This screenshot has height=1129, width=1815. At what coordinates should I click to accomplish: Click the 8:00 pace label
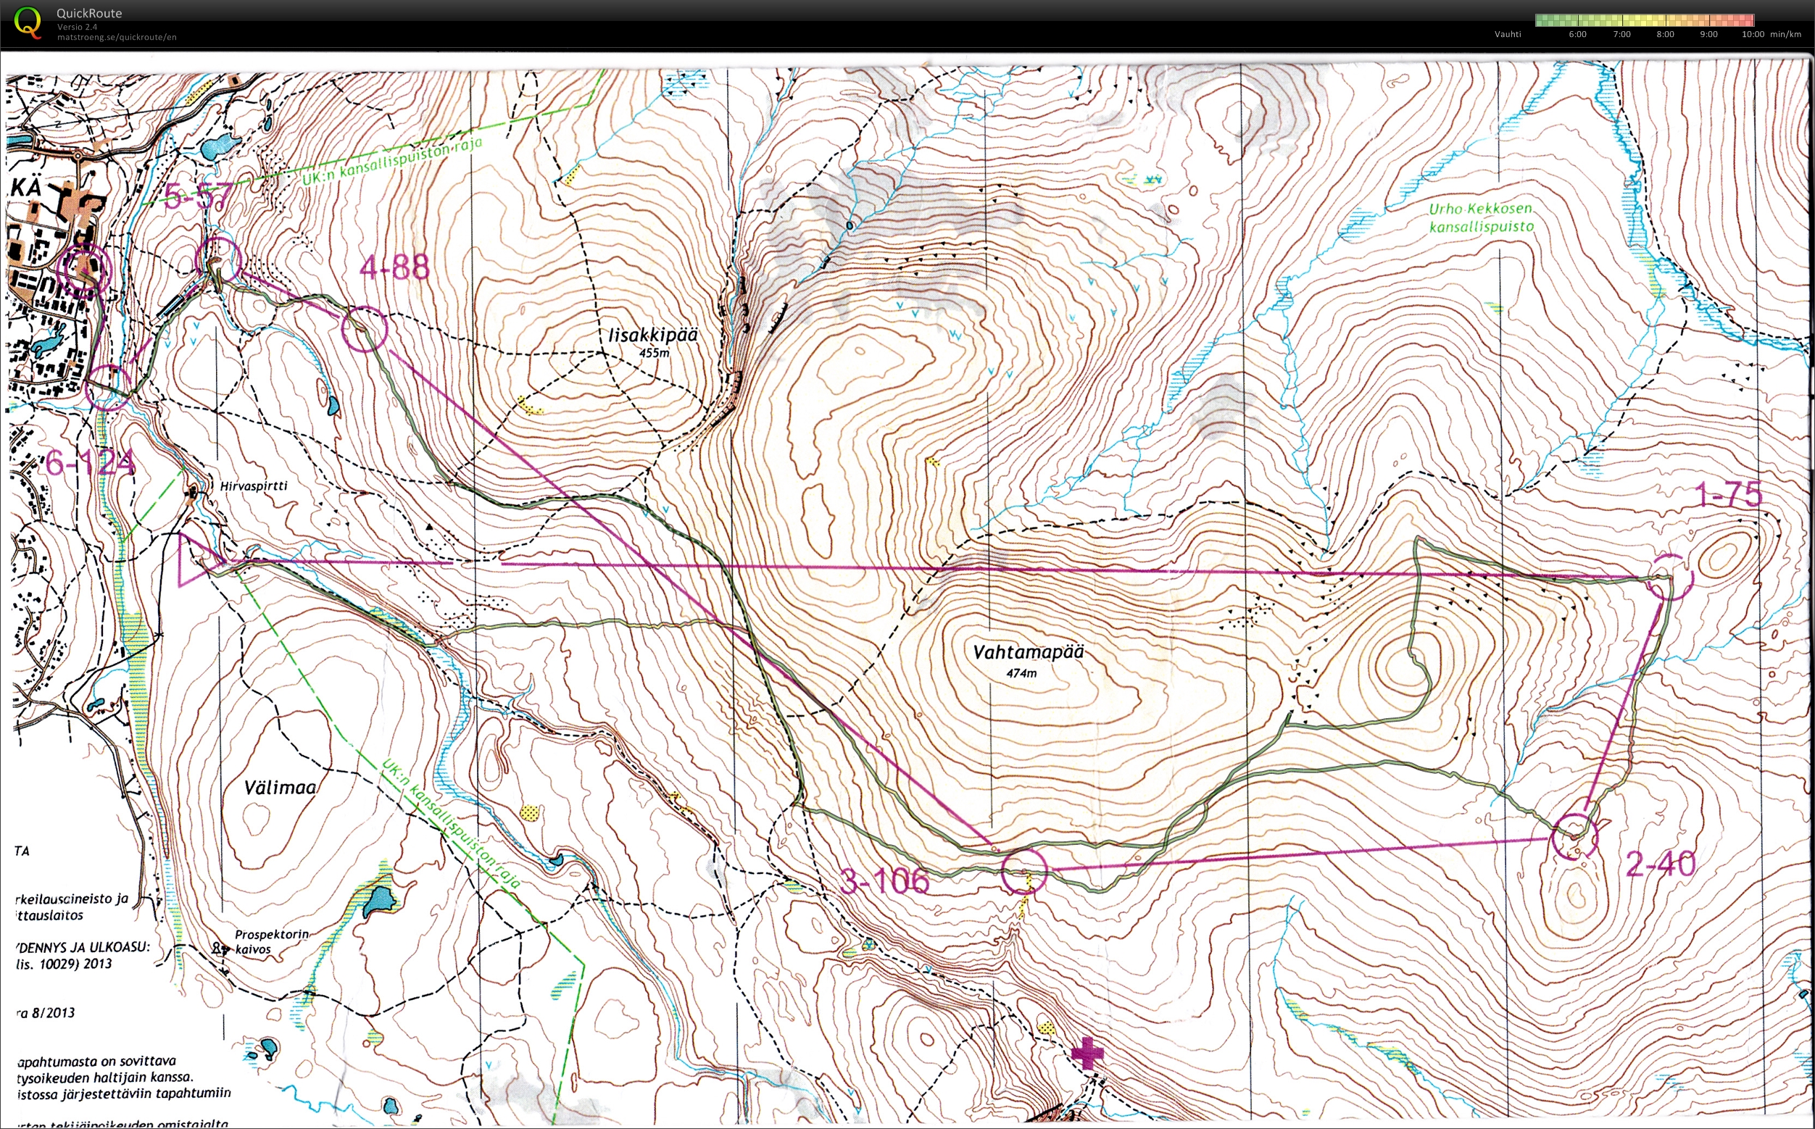pos(1665,34)
